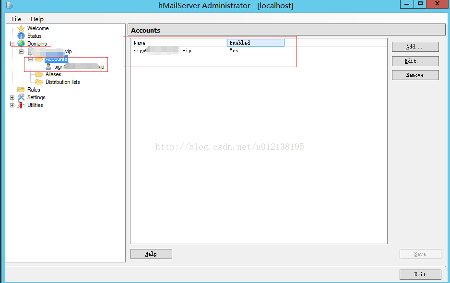Minimize the hMailServer Administrator window

[x=407, y=4]
